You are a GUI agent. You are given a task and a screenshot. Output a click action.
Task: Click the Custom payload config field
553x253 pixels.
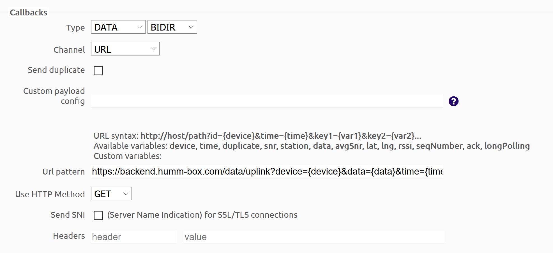point(267,101)
